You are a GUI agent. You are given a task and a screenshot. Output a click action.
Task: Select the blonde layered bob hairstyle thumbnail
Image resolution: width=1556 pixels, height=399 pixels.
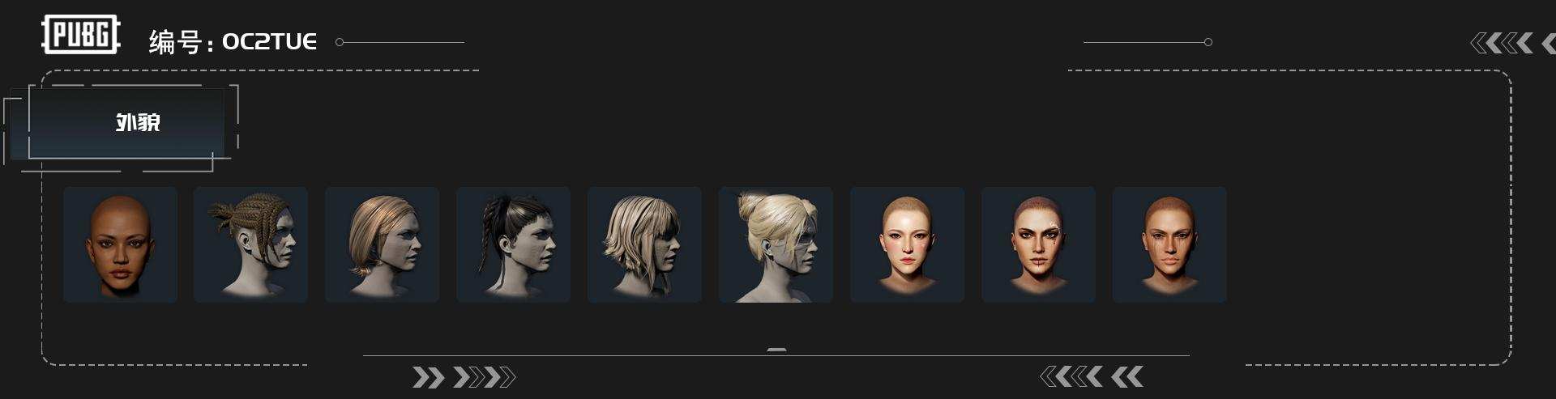point(644,244)
